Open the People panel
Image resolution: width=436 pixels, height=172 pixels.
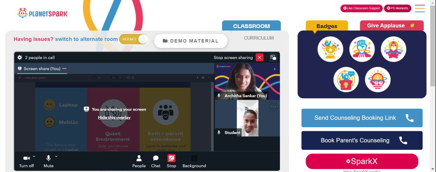point(139,162)
